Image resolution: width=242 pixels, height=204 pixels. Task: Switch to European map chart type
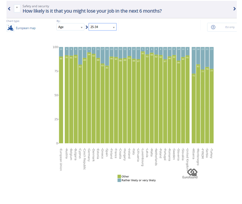point(25,28)
